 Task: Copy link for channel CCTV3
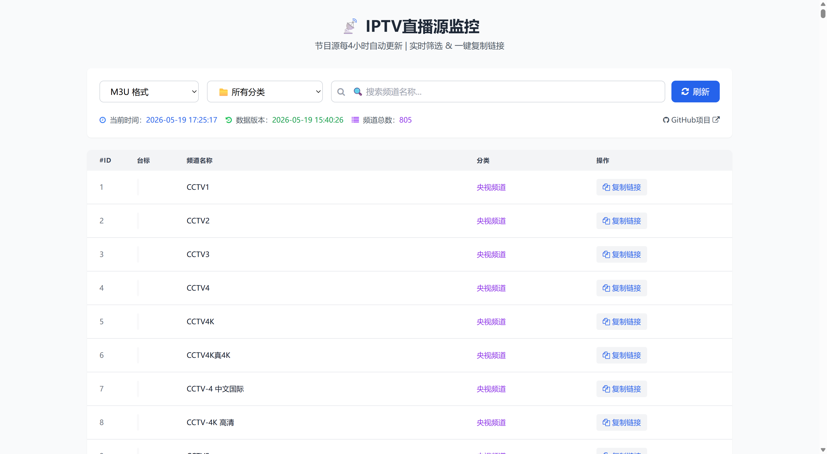pyautogui.click(x=622, y=255)
